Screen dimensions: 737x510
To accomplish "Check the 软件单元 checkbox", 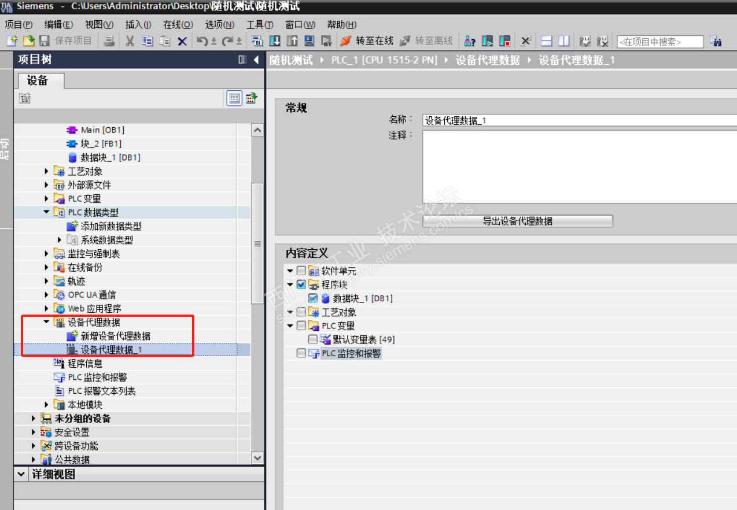I will pos(301,271).
